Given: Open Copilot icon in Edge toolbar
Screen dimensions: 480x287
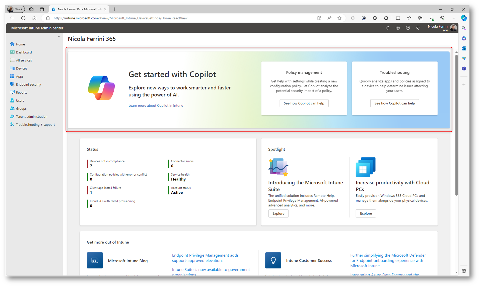Looking at the screenshot, I should pos(464,18).
